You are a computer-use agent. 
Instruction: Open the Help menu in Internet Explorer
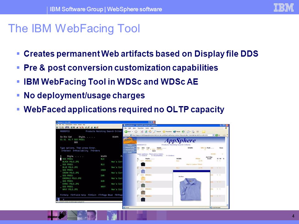tap(152, 128)
